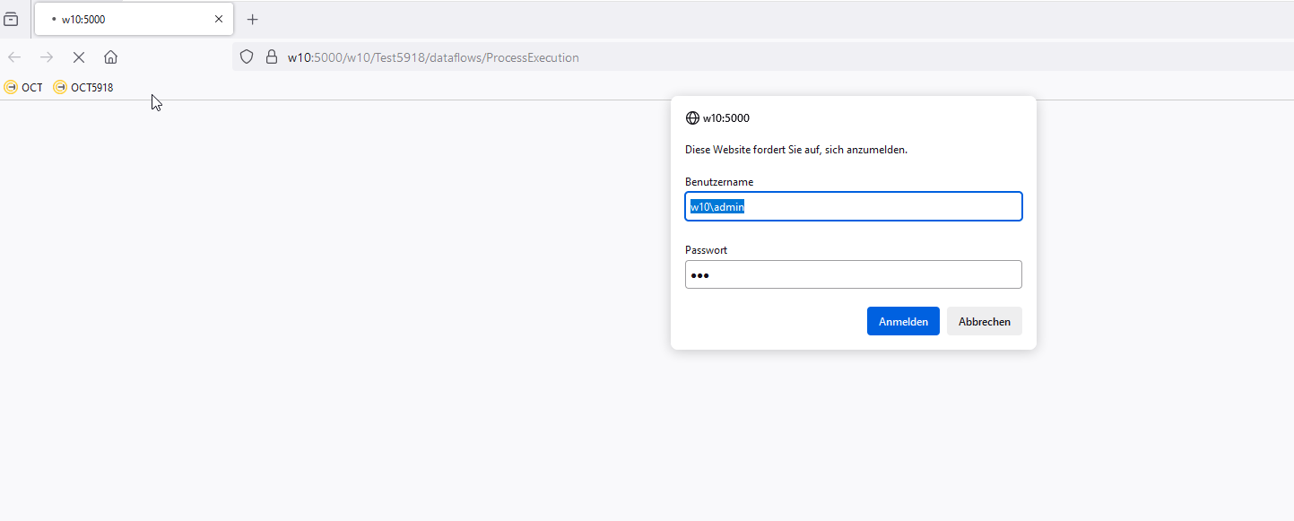Click into the Passwort input field
The height and width of the screenshot is (521, 1294).
point(853,274)
